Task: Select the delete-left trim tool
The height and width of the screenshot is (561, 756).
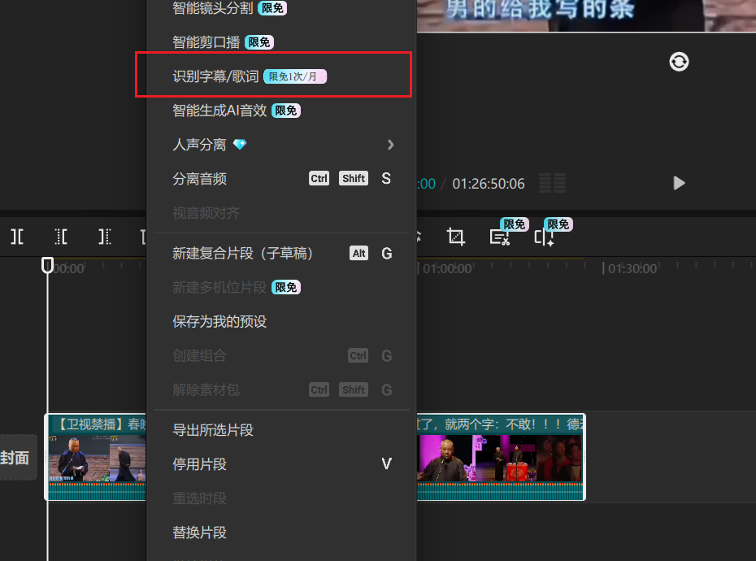Action: pos(61,237)
